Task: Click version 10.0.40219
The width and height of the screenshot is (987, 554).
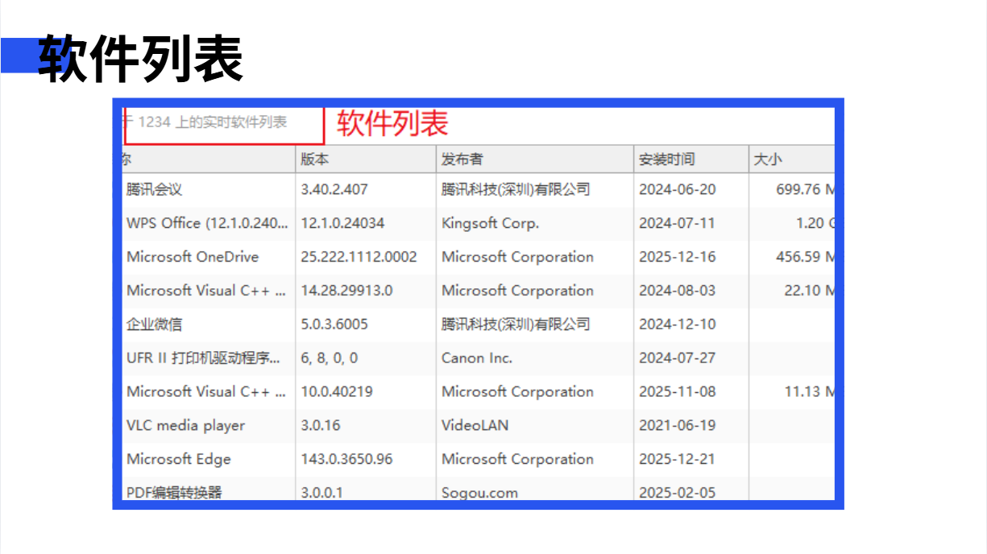Action: point(337,392)
